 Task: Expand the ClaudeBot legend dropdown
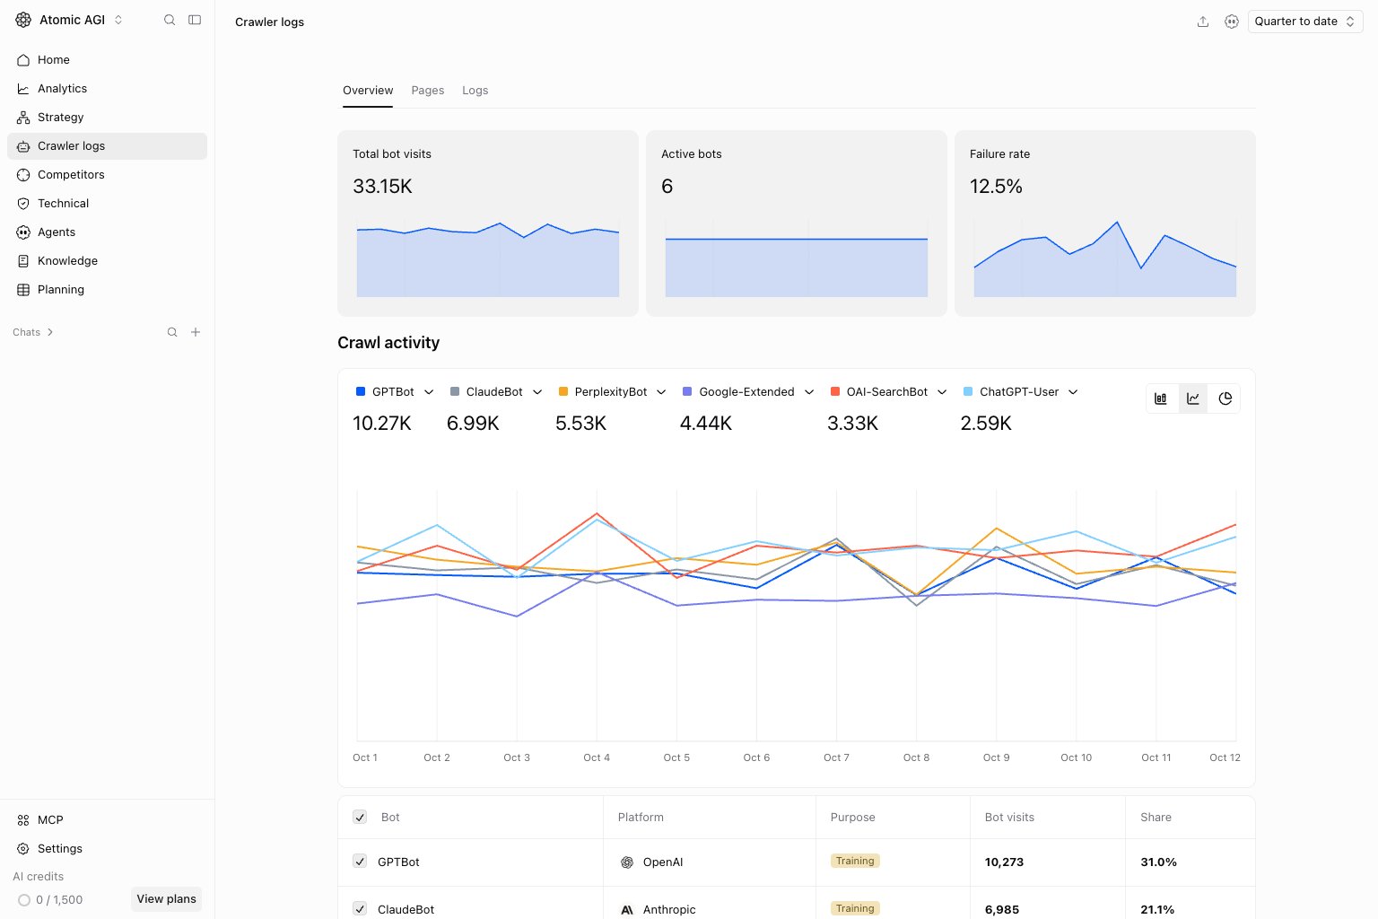click(x=537, y=392)
